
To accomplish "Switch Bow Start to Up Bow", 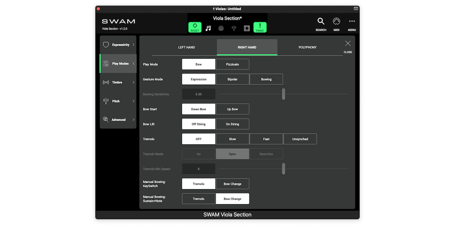I will pos(232,109).
